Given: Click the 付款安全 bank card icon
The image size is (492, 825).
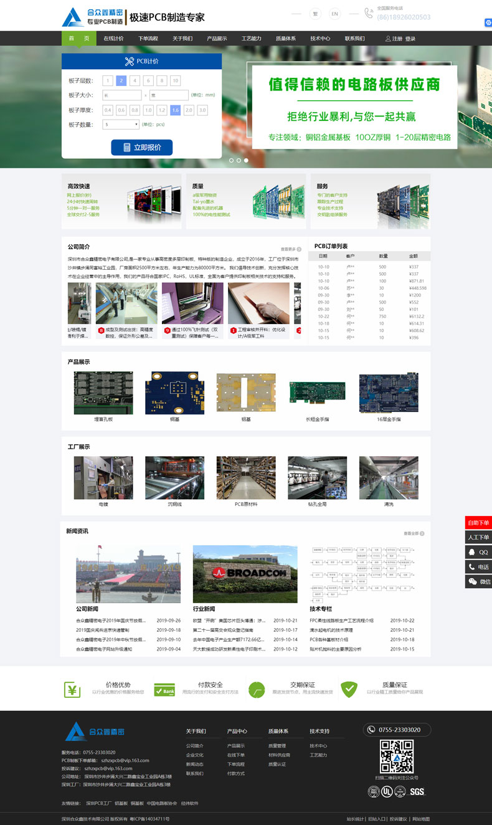Looking at the screenshot, I should tap(164, 690).
